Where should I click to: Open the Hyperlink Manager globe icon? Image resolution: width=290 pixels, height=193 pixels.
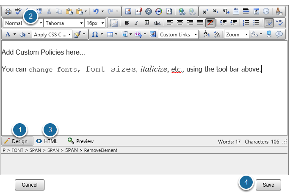tap(182, 11)
